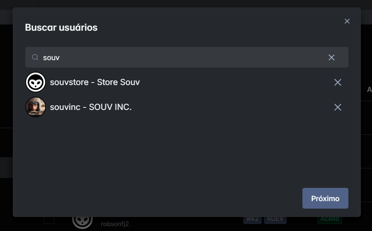Click the souvinc profile picture
The image size is (372, 231).
point(36,107)
